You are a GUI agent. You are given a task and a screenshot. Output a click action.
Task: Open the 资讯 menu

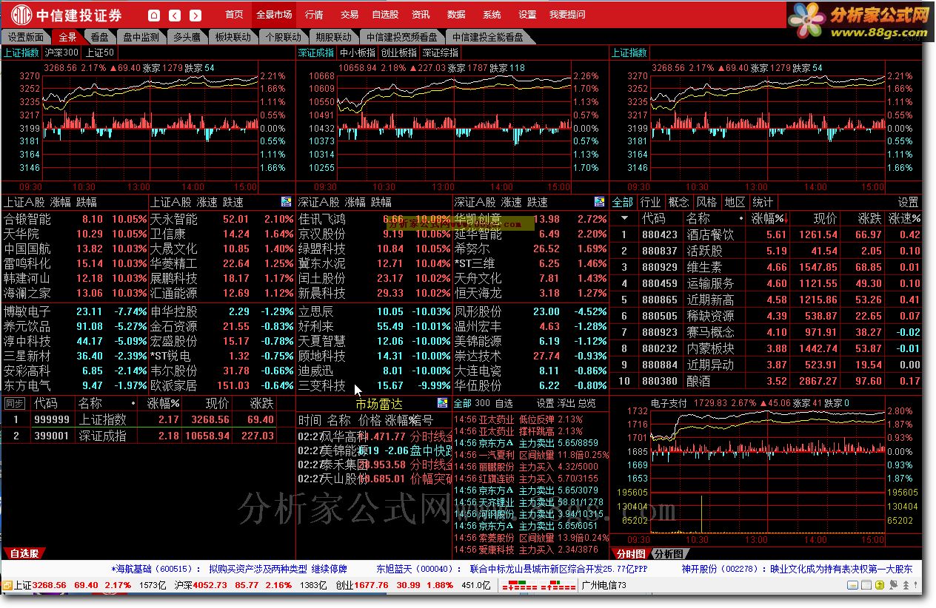click(x=421, y=15)
